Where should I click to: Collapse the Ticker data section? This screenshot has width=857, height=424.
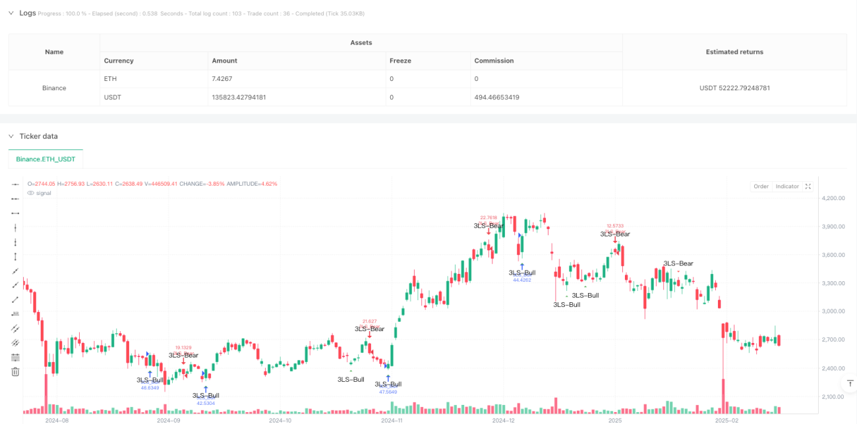11,136
